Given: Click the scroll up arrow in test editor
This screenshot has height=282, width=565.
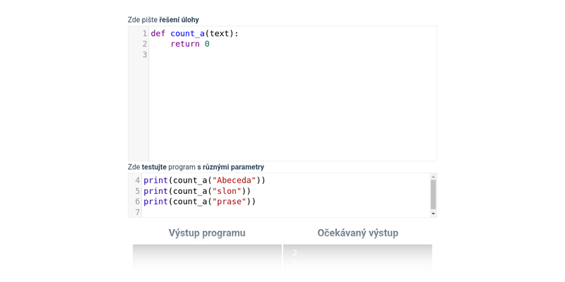Looking at the screenshot, I should point(433,176).
